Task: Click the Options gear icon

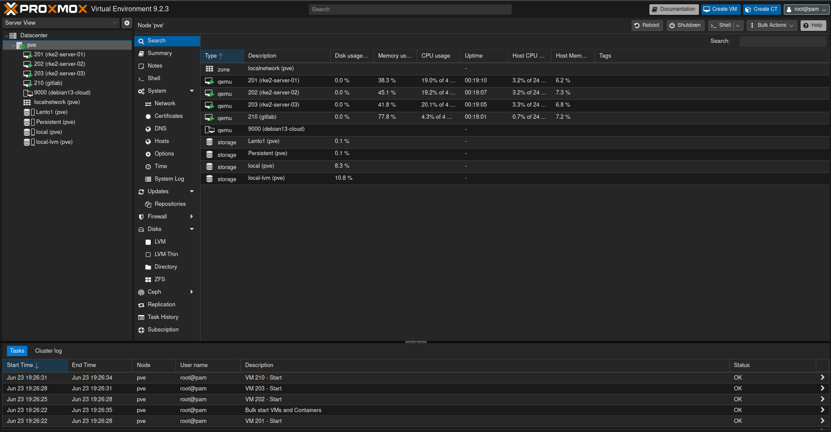Action: pyautogui.click(x=148, y=154)
